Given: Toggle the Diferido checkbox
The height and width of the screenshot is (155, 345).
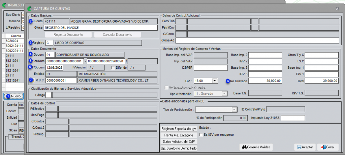Looking at the screenshot, I should point(113,68).
